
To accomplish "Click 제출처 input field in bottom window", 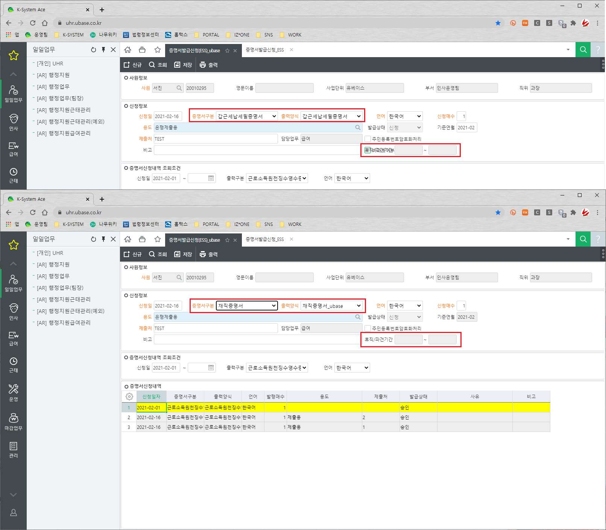I will pos(216,328).
